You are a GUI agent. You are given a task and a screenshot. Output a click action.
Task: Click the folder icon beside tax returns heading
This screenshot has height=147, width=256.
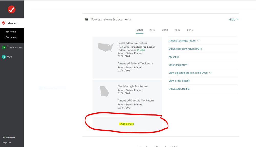coord(87,19)
